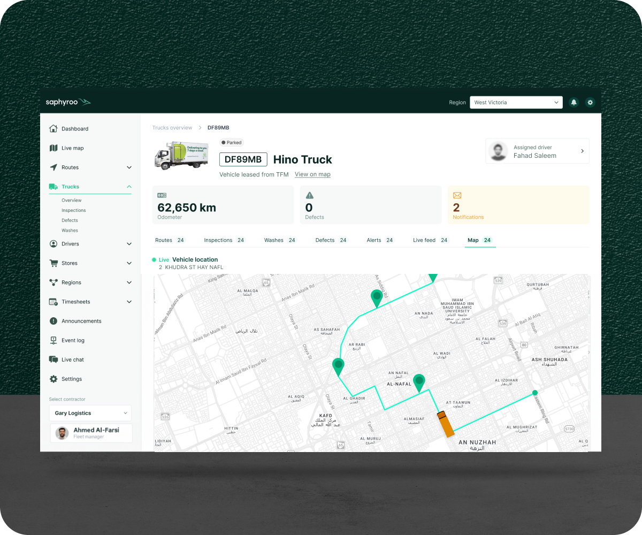Click the map pin near Olaya St
642x535 pixels.
pos(338,367)
